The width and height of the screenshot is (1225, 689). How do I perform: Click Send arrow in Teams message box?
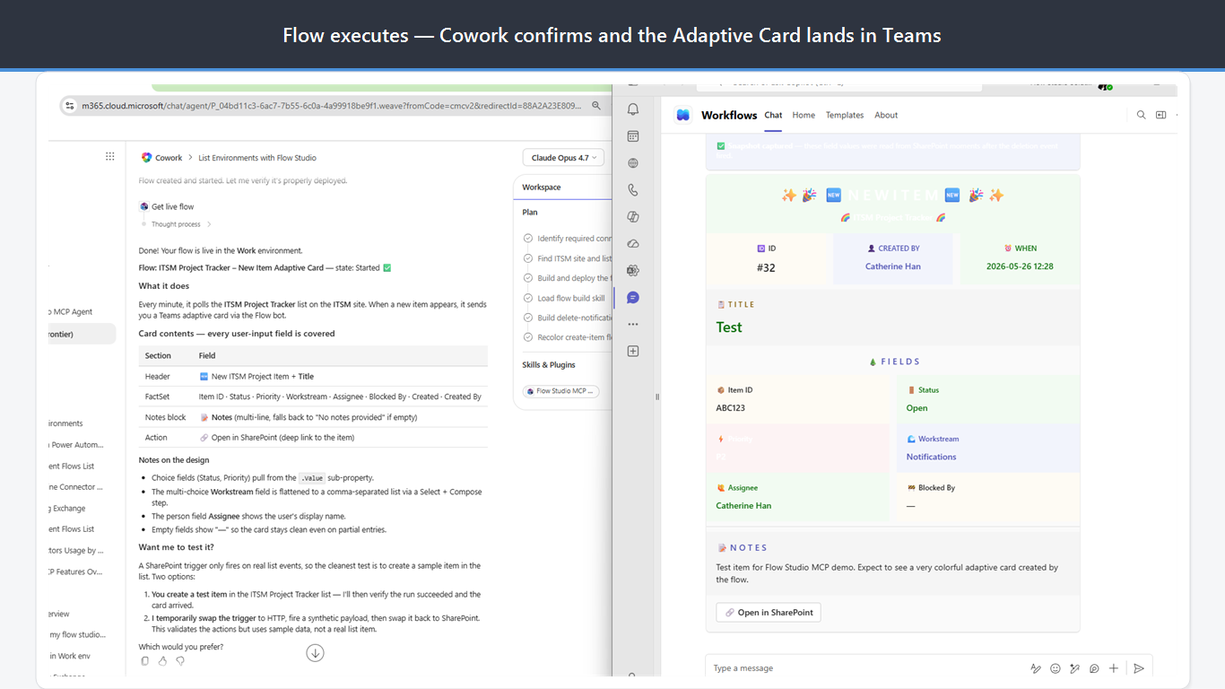(x=1139, y=668)
